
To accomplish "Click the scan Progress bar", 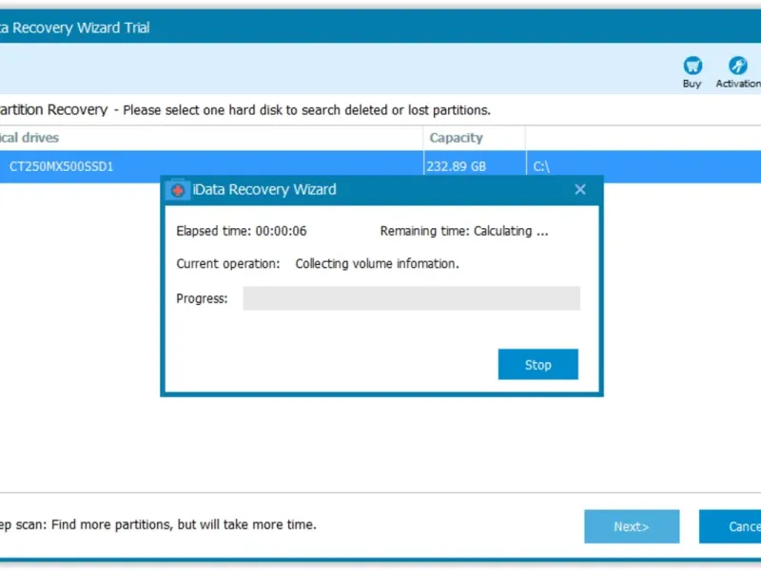I will [x=412, y=298].
